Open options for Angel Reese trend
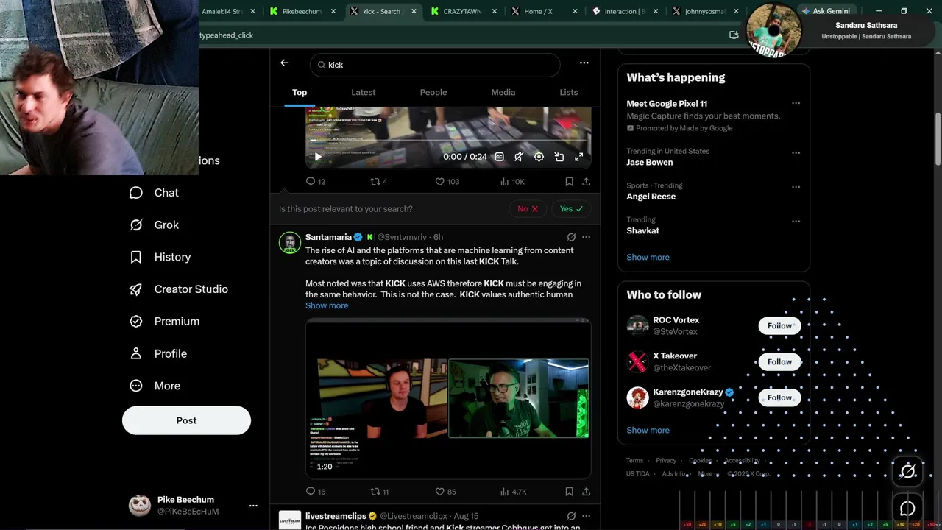The height and width of the screenshot is (530, 942). coord(796,187)
